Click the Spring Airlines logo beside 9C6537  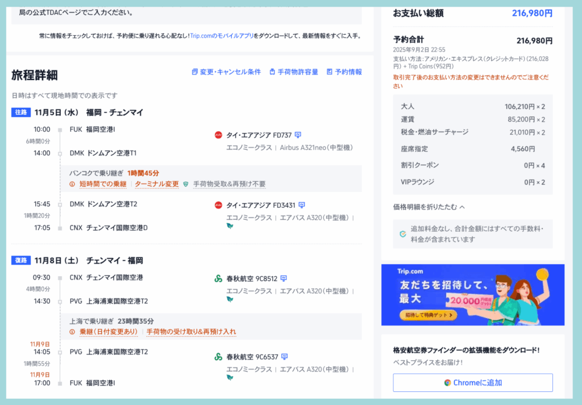(x=218, y=357)
